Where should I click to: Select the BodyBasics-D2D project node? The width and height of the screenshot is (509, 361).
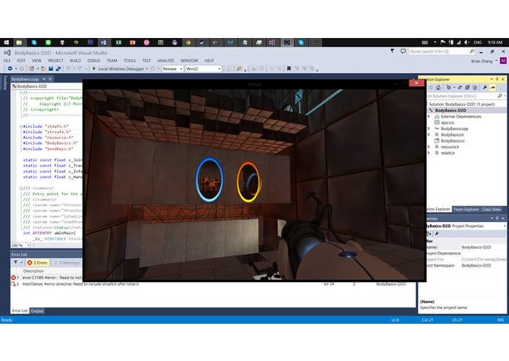tap(450, 110)
